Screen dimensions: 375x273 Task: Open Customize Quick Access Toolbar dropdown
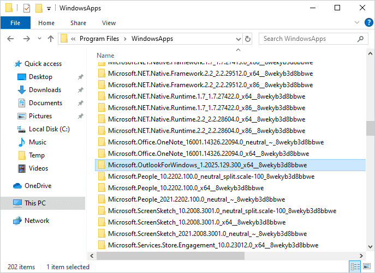coord(49,9)
